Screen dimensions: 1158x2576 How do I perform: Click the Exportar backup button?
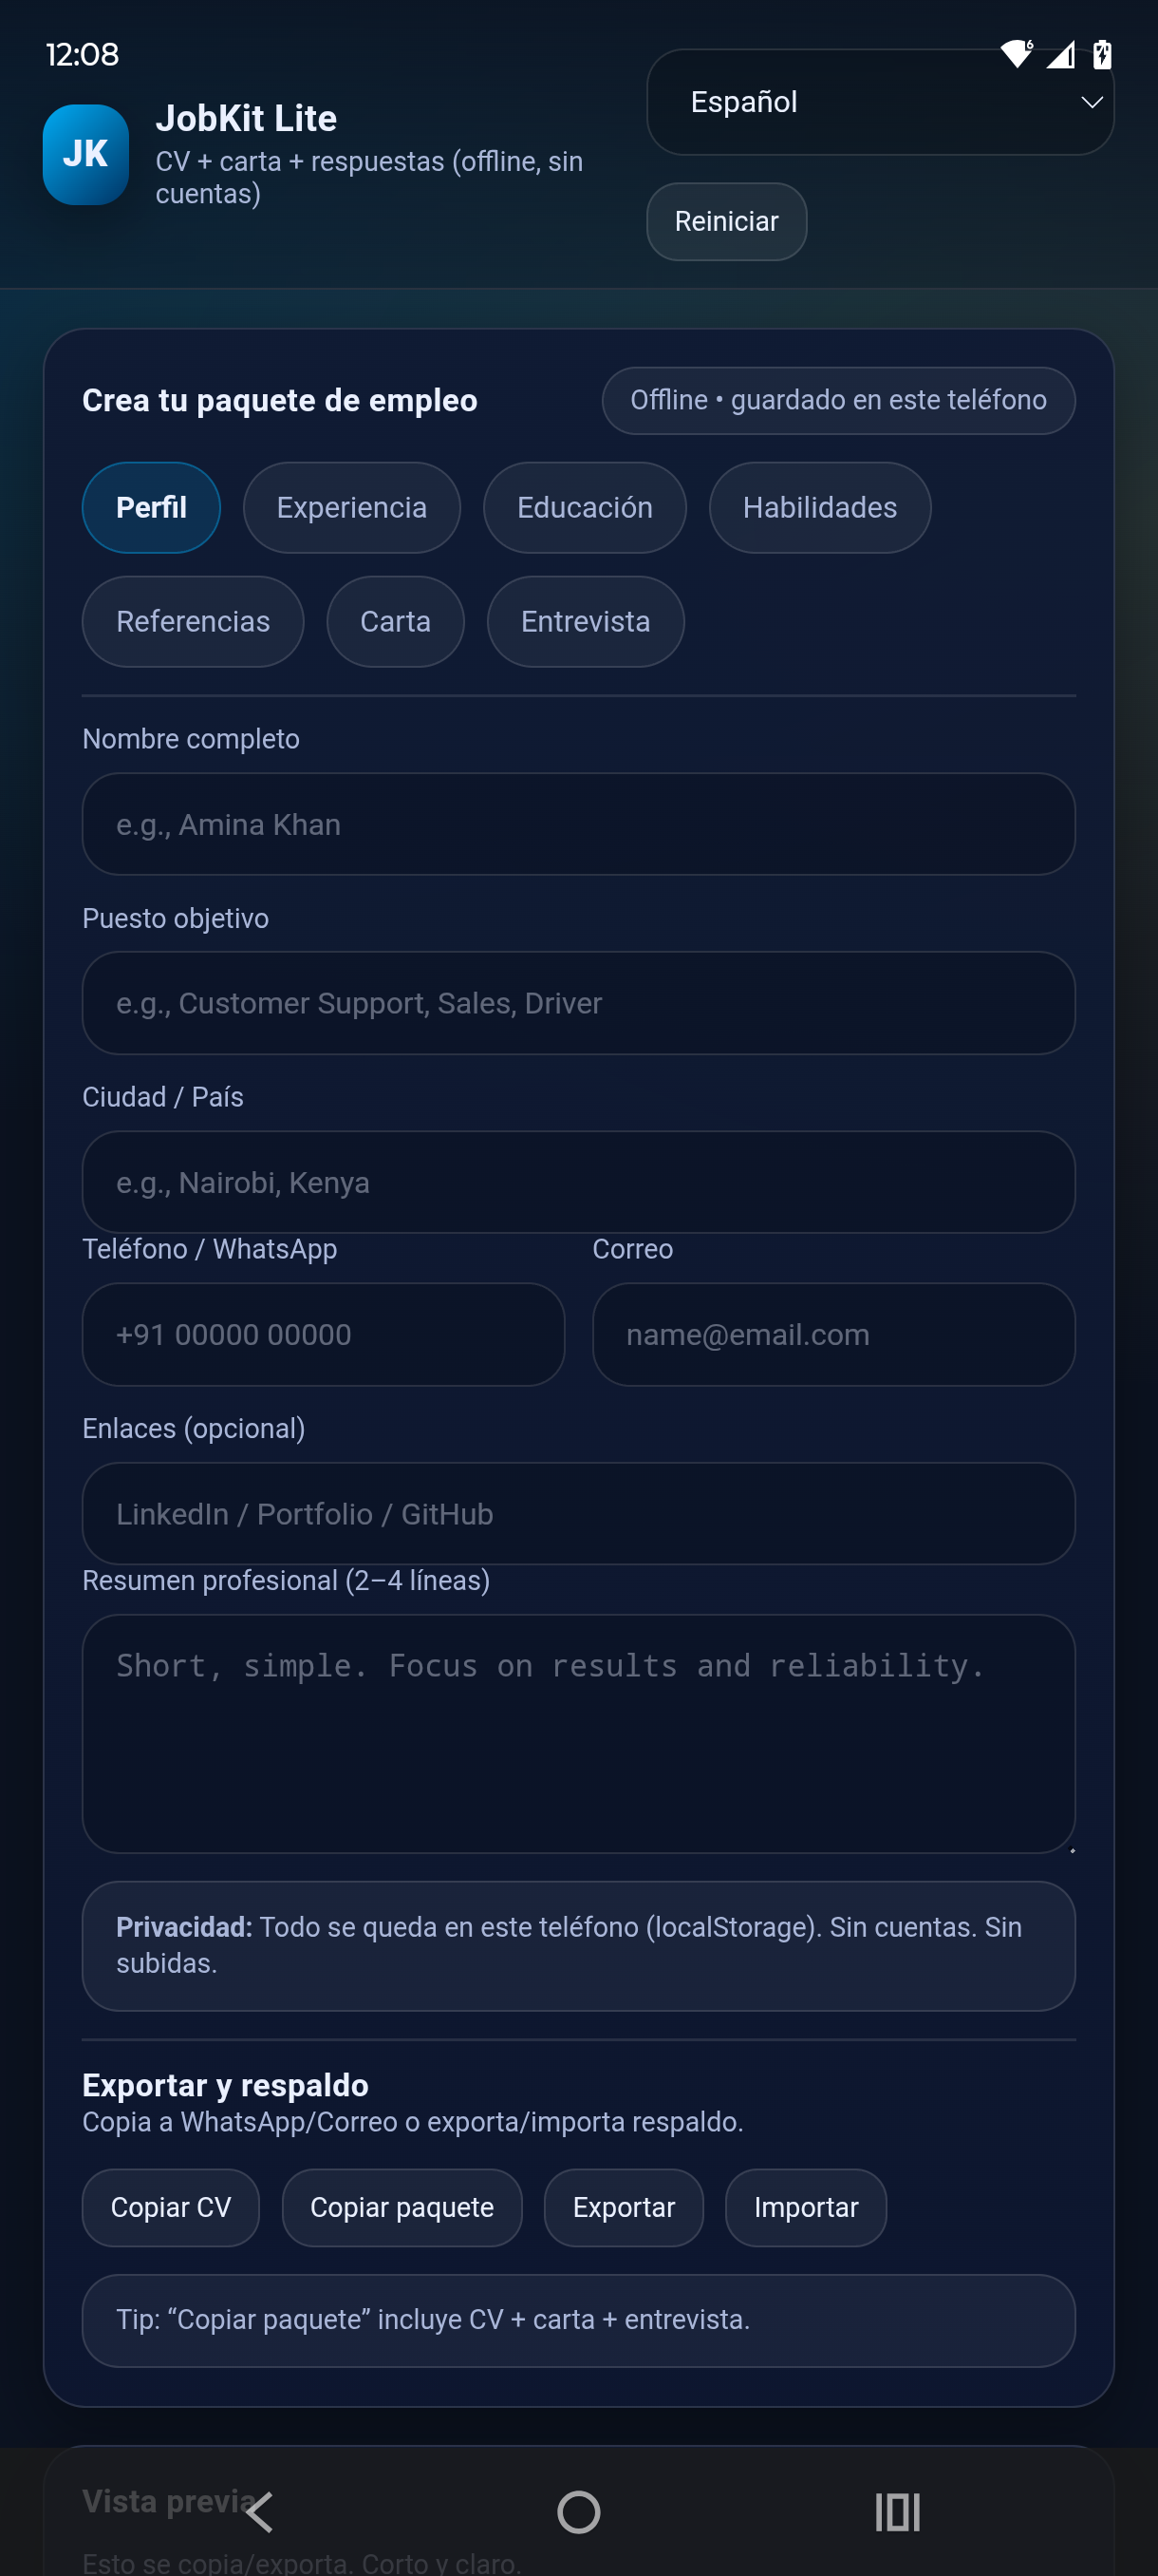[x=623, y=2208]
